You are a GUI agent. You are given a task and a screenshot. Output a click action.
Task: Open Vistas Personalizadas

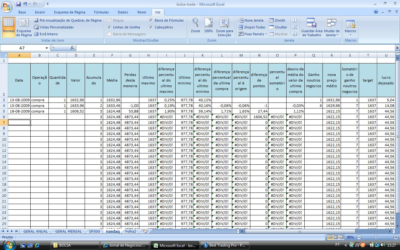coord(54,27)
